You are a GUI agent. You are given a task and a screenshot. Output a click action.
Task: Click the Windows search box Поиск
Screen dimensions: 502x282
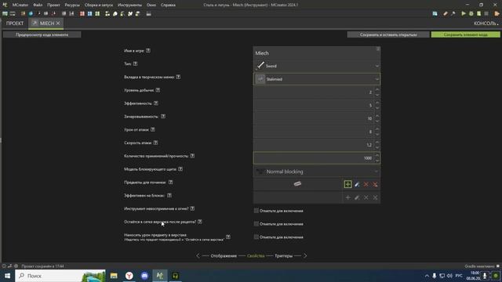tap(60, 276)
